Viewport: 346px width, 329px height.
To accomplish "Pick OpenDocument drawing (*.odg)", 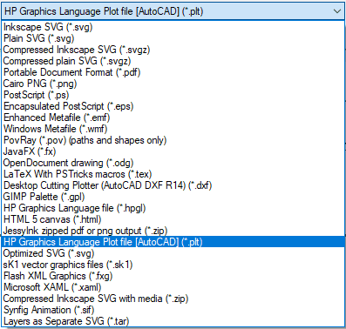I will [x=173, y=163].
